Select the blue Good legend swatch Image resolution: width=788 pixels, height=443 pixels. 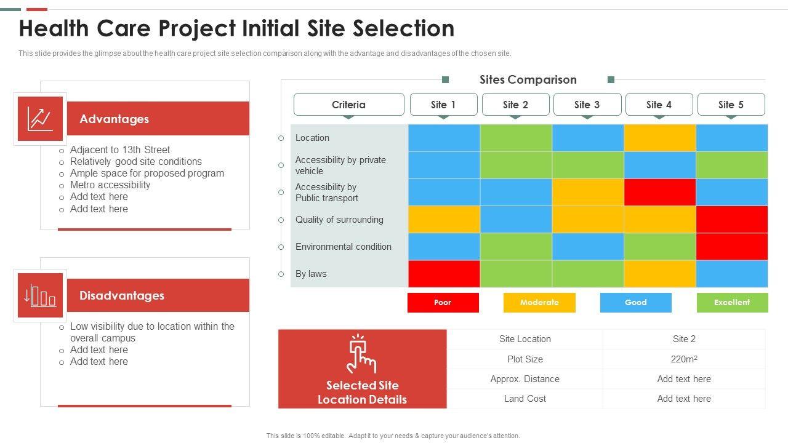pyautogui.click(x=636, y=303)
